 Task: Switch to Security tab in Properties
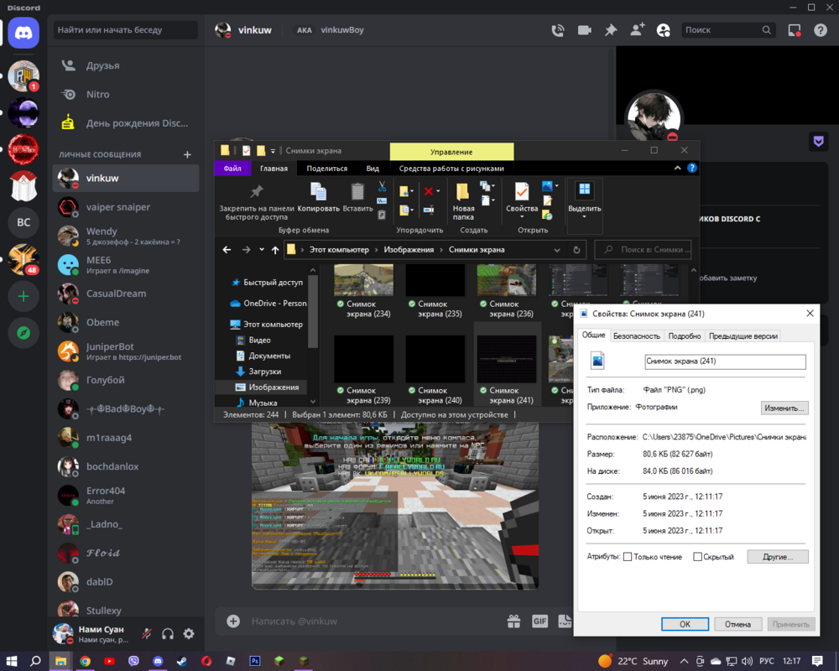coord(637,336)
